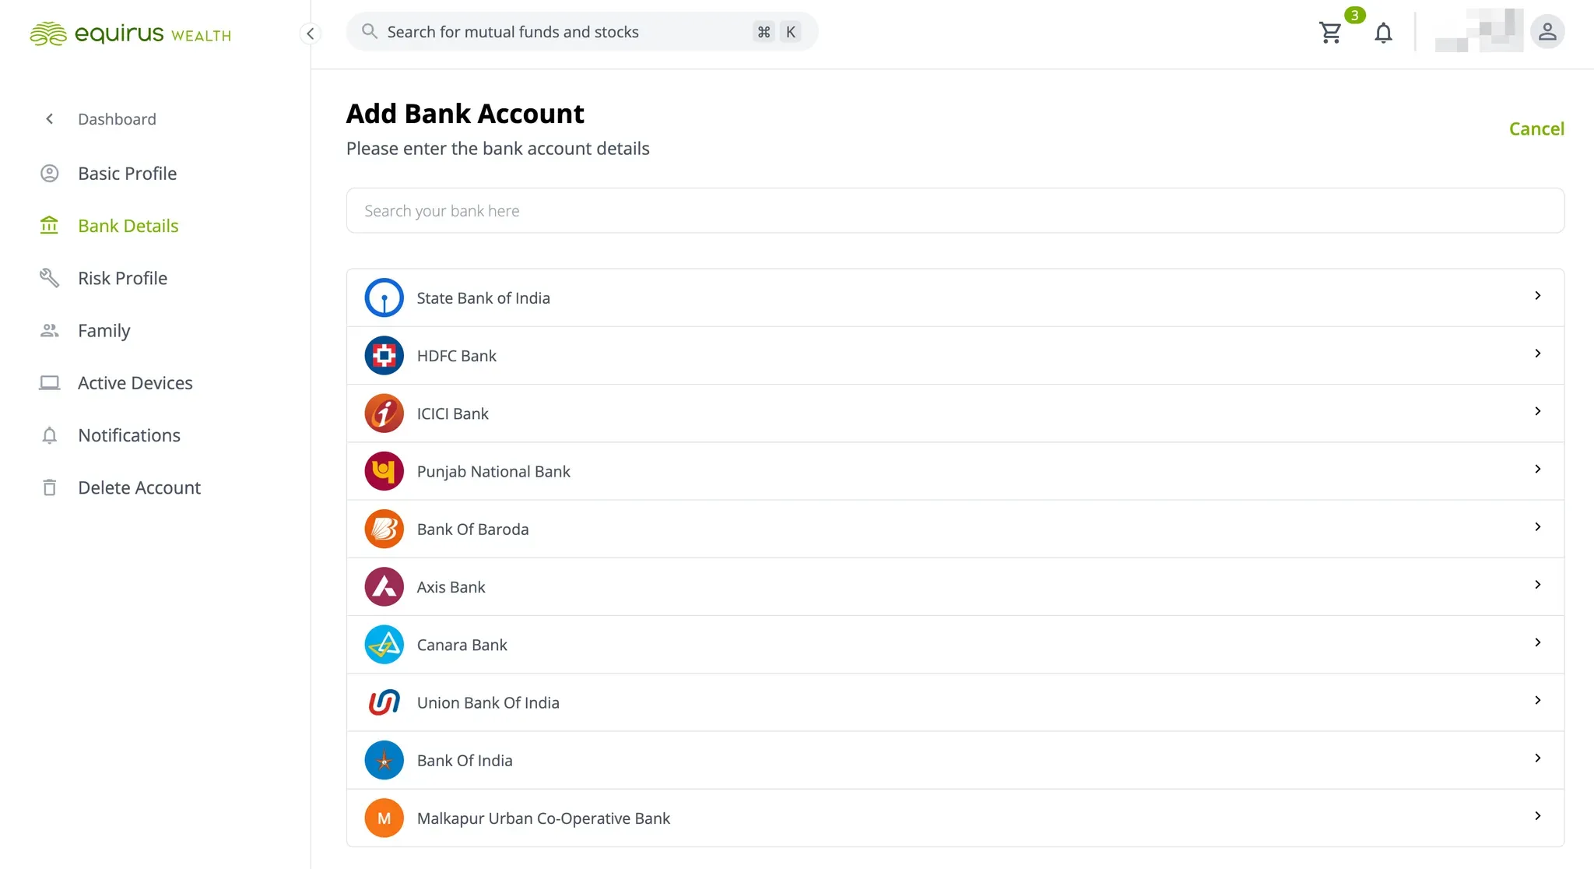Viewport: 1594px width, 869px height.
Task: Click the sidebar Notifications bell icon
Action: tap(50, 434)
